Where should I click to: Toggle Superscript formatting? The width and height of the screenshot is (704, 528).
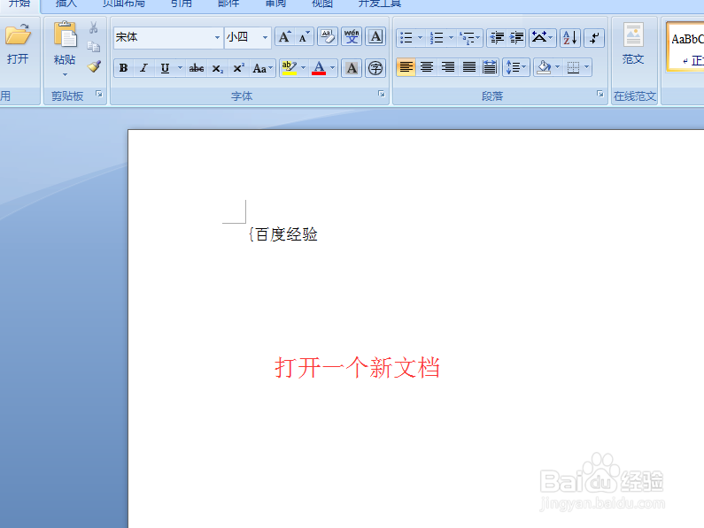click(238, 68)
